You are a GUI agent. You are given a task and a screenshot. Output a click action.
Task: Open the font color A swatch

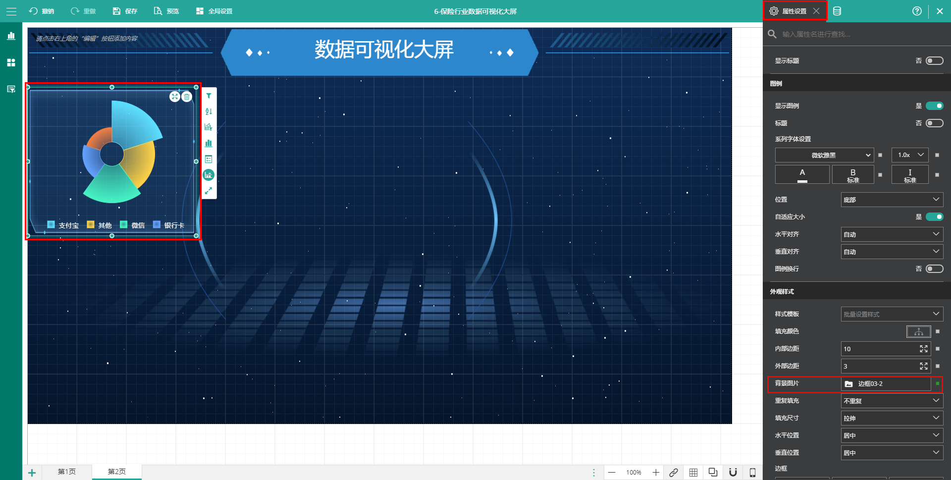tap(802, 174)
